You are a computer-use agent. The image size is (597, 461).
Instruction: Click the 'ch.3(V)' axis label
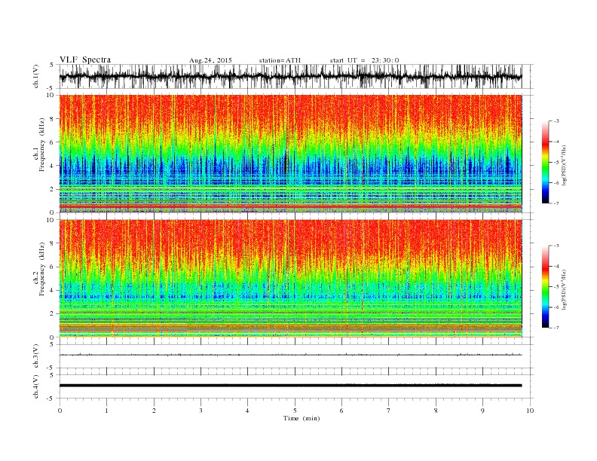click(x=36, y=356)
